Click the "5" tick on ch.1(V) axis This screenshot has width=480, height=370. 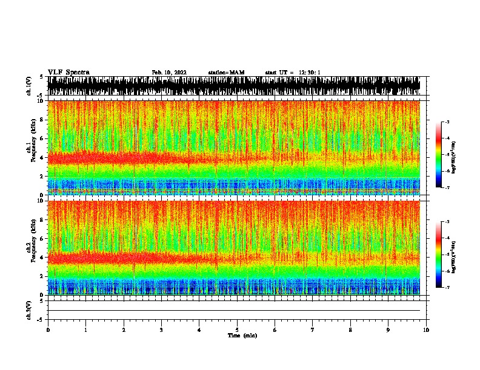42,77
